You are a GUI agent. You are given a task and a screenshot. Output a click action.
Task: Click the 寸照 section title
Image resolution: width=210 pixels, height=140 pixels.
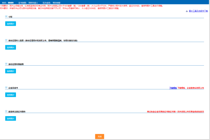coord(10,17)
